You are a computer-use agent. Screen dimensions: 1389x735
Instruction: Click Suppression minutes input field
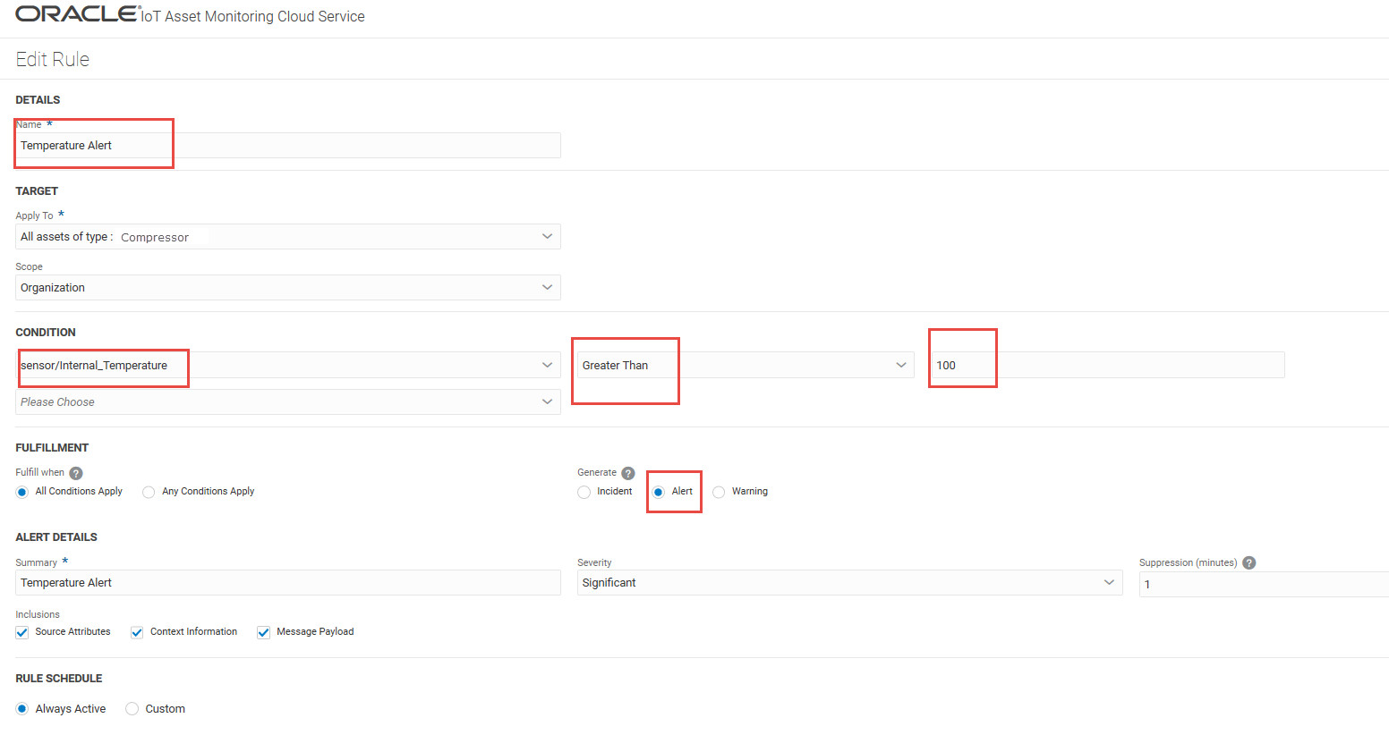coord(1264,584)
